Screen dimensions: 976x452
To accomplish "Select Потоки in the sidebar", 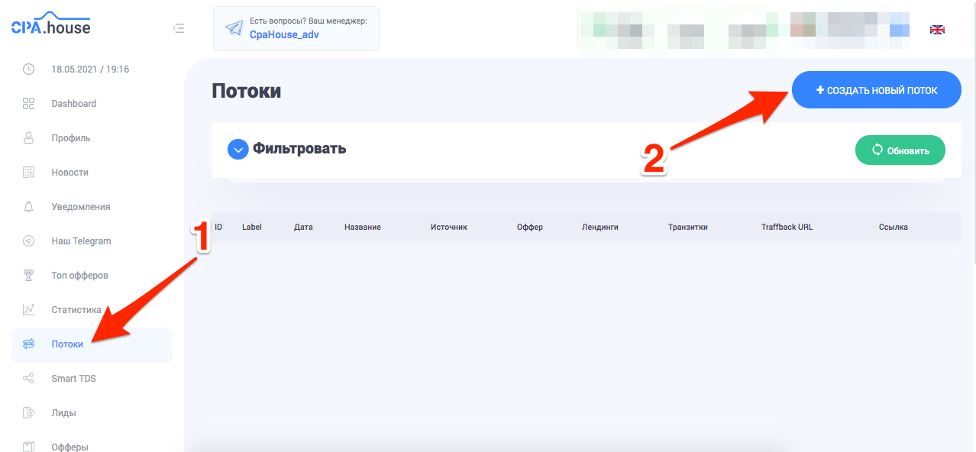I will pos(68,344).
